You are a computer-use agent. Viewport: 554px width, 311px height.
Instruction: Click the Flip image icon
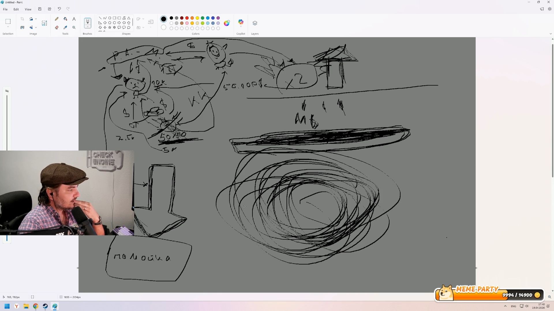point(31,27)
